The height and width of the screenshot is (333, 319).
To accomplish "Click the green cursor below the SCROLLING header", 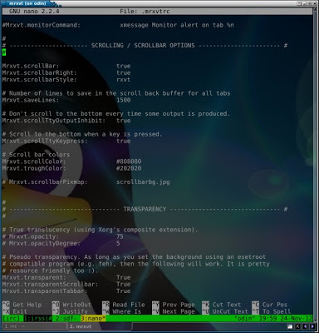I will click(x=4, y=52).
